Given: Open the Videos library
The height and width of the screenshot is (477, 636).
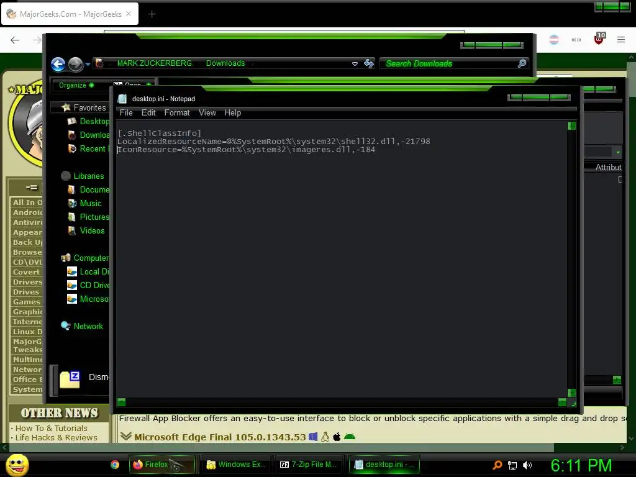Looking at the screenshot, I should [92, 231].
